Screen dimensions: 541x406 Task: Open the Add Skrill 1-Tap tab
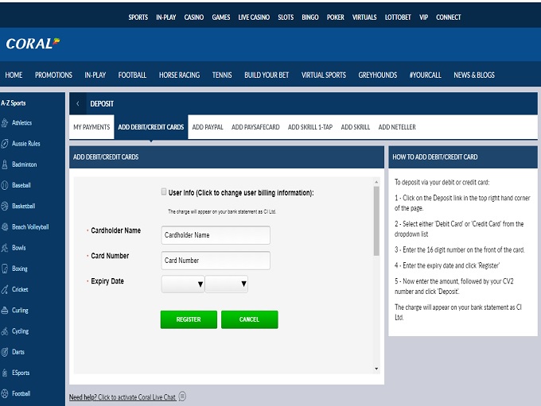(x=310, y=127)
